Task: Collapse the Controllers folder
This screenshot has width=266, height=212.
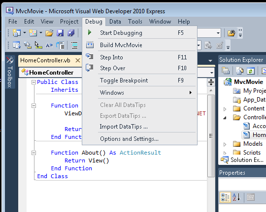Action: 225,118
